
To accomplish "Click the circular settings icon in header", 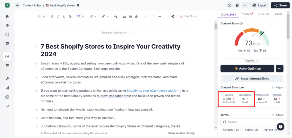I will (x=237, y=5).
